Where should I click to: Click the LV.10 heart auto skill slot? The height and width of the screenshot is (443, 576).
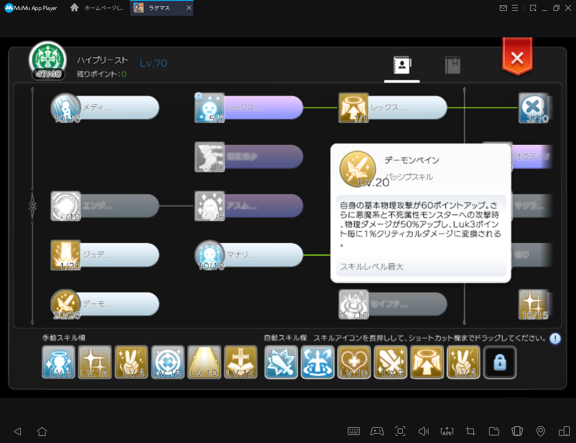pyautogui.click(x=354, y=362)
